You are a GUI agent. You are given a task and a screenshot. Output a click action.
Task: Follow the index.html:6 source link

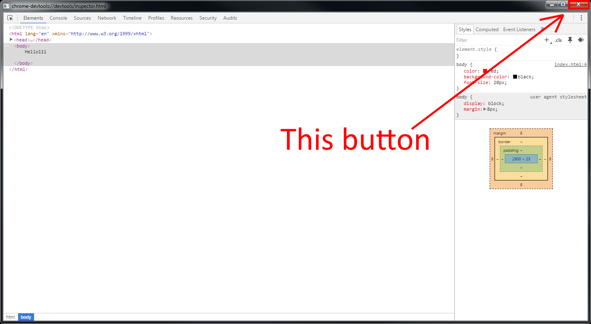pos(570,65)
